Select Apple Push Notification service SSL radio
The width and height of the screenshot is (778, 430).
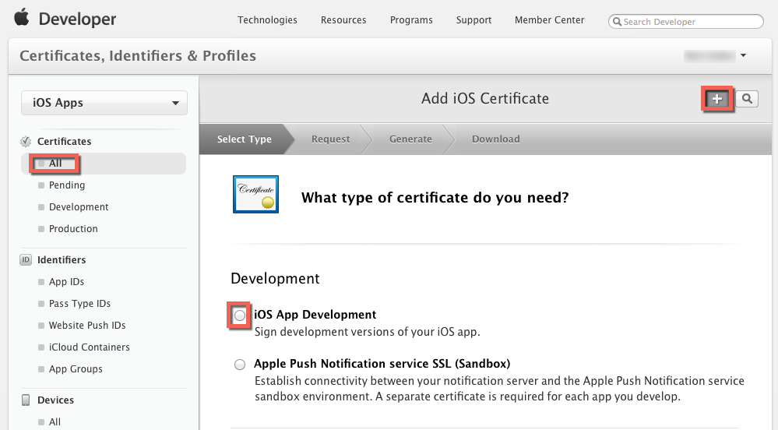coord(240,365)
